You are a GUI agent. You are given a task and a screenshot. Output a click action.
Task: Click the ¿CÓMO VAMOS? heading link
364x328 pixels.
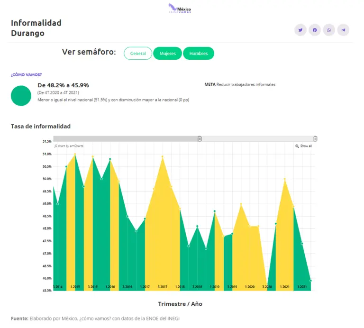pos(26,75)
